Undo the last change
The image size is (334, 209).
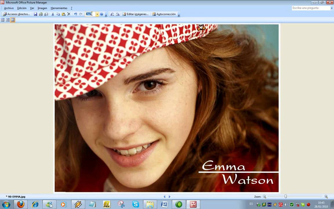pos(75,14)
